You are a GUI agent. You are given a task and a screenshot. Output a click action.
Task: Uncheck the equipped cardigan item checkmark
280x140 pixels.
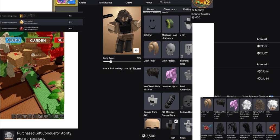(176, 121)
